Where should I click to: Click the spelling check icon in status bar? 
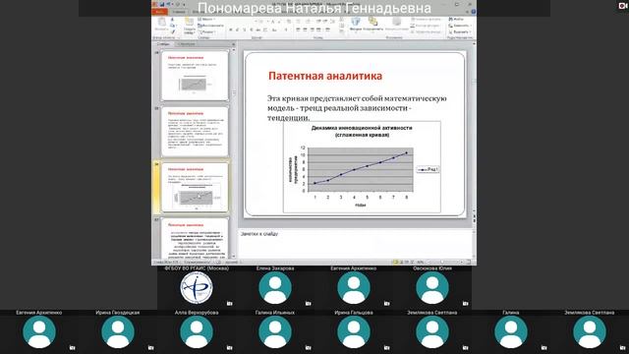(x=218, y=263)
